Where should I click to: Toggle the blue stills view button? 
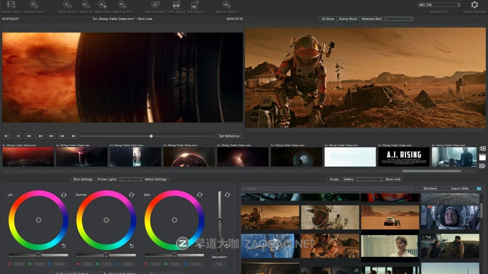point(479,188)
